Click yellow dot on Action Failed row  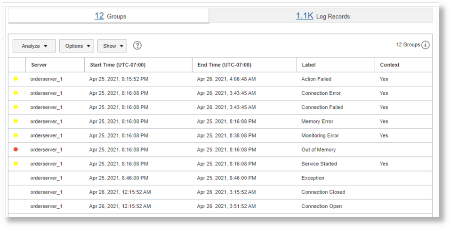[16, 79]
